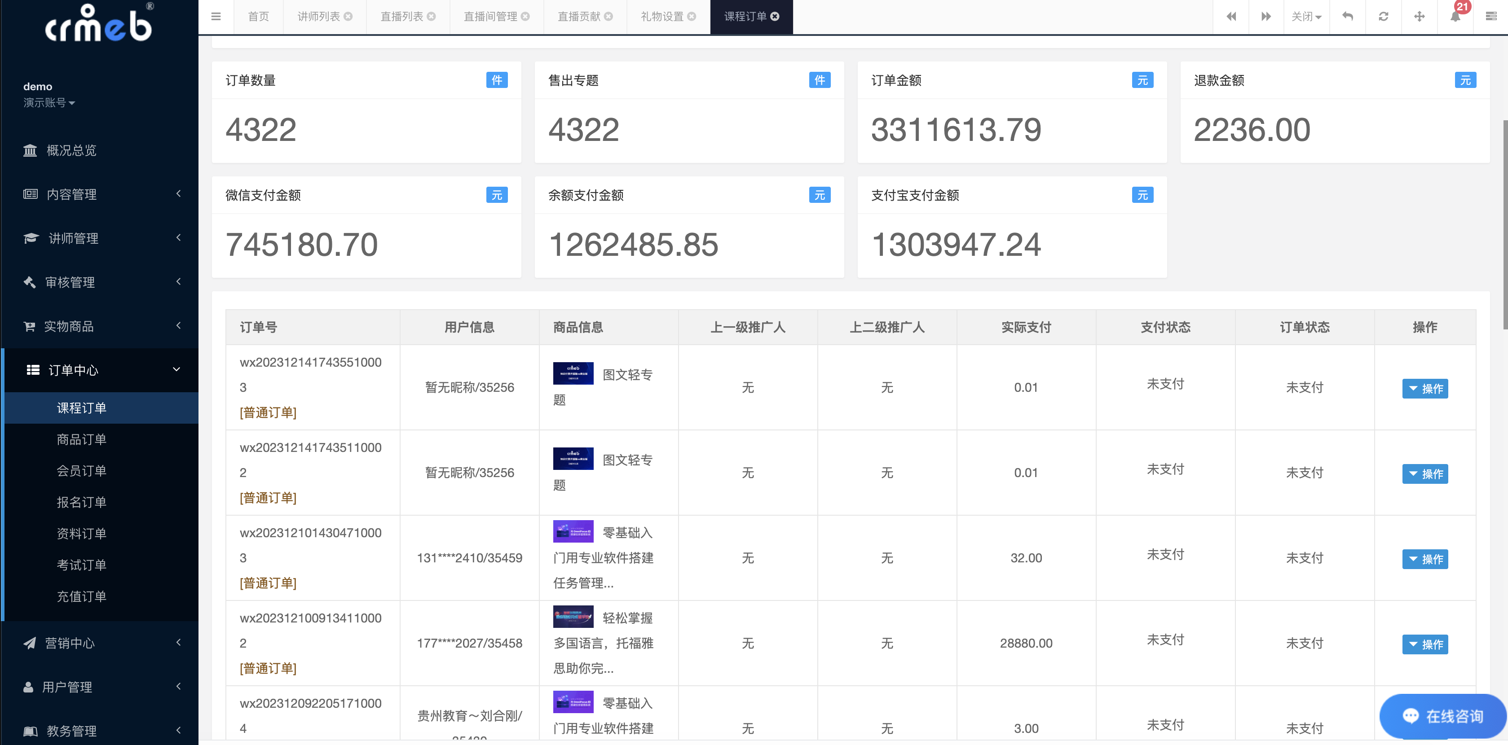This screenshot has width=1508, height=745.
Task: Open the 在线咨询 chat button
Action: pyautogui.click(x=1442, y=716)
